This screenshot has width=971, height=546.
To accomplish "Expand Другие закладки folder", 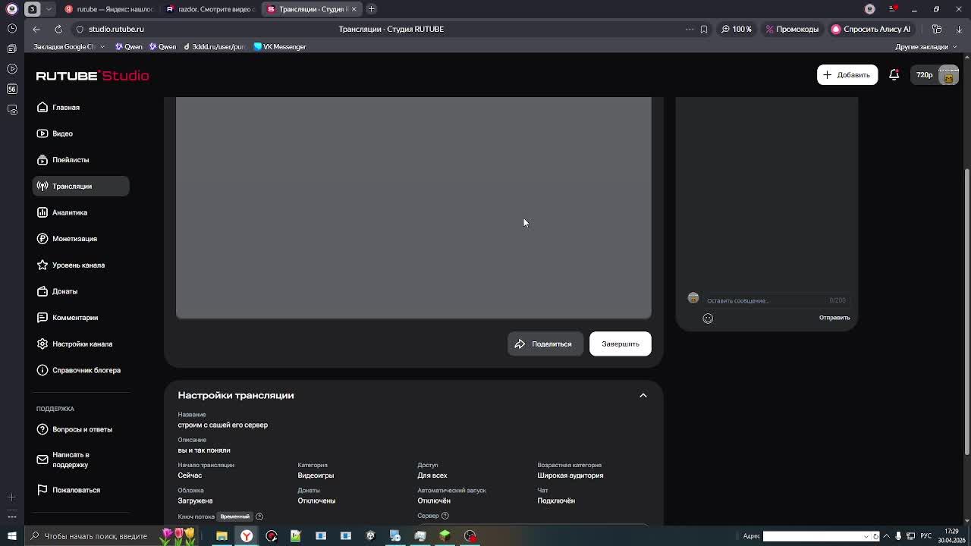I will tap(926, 47).
